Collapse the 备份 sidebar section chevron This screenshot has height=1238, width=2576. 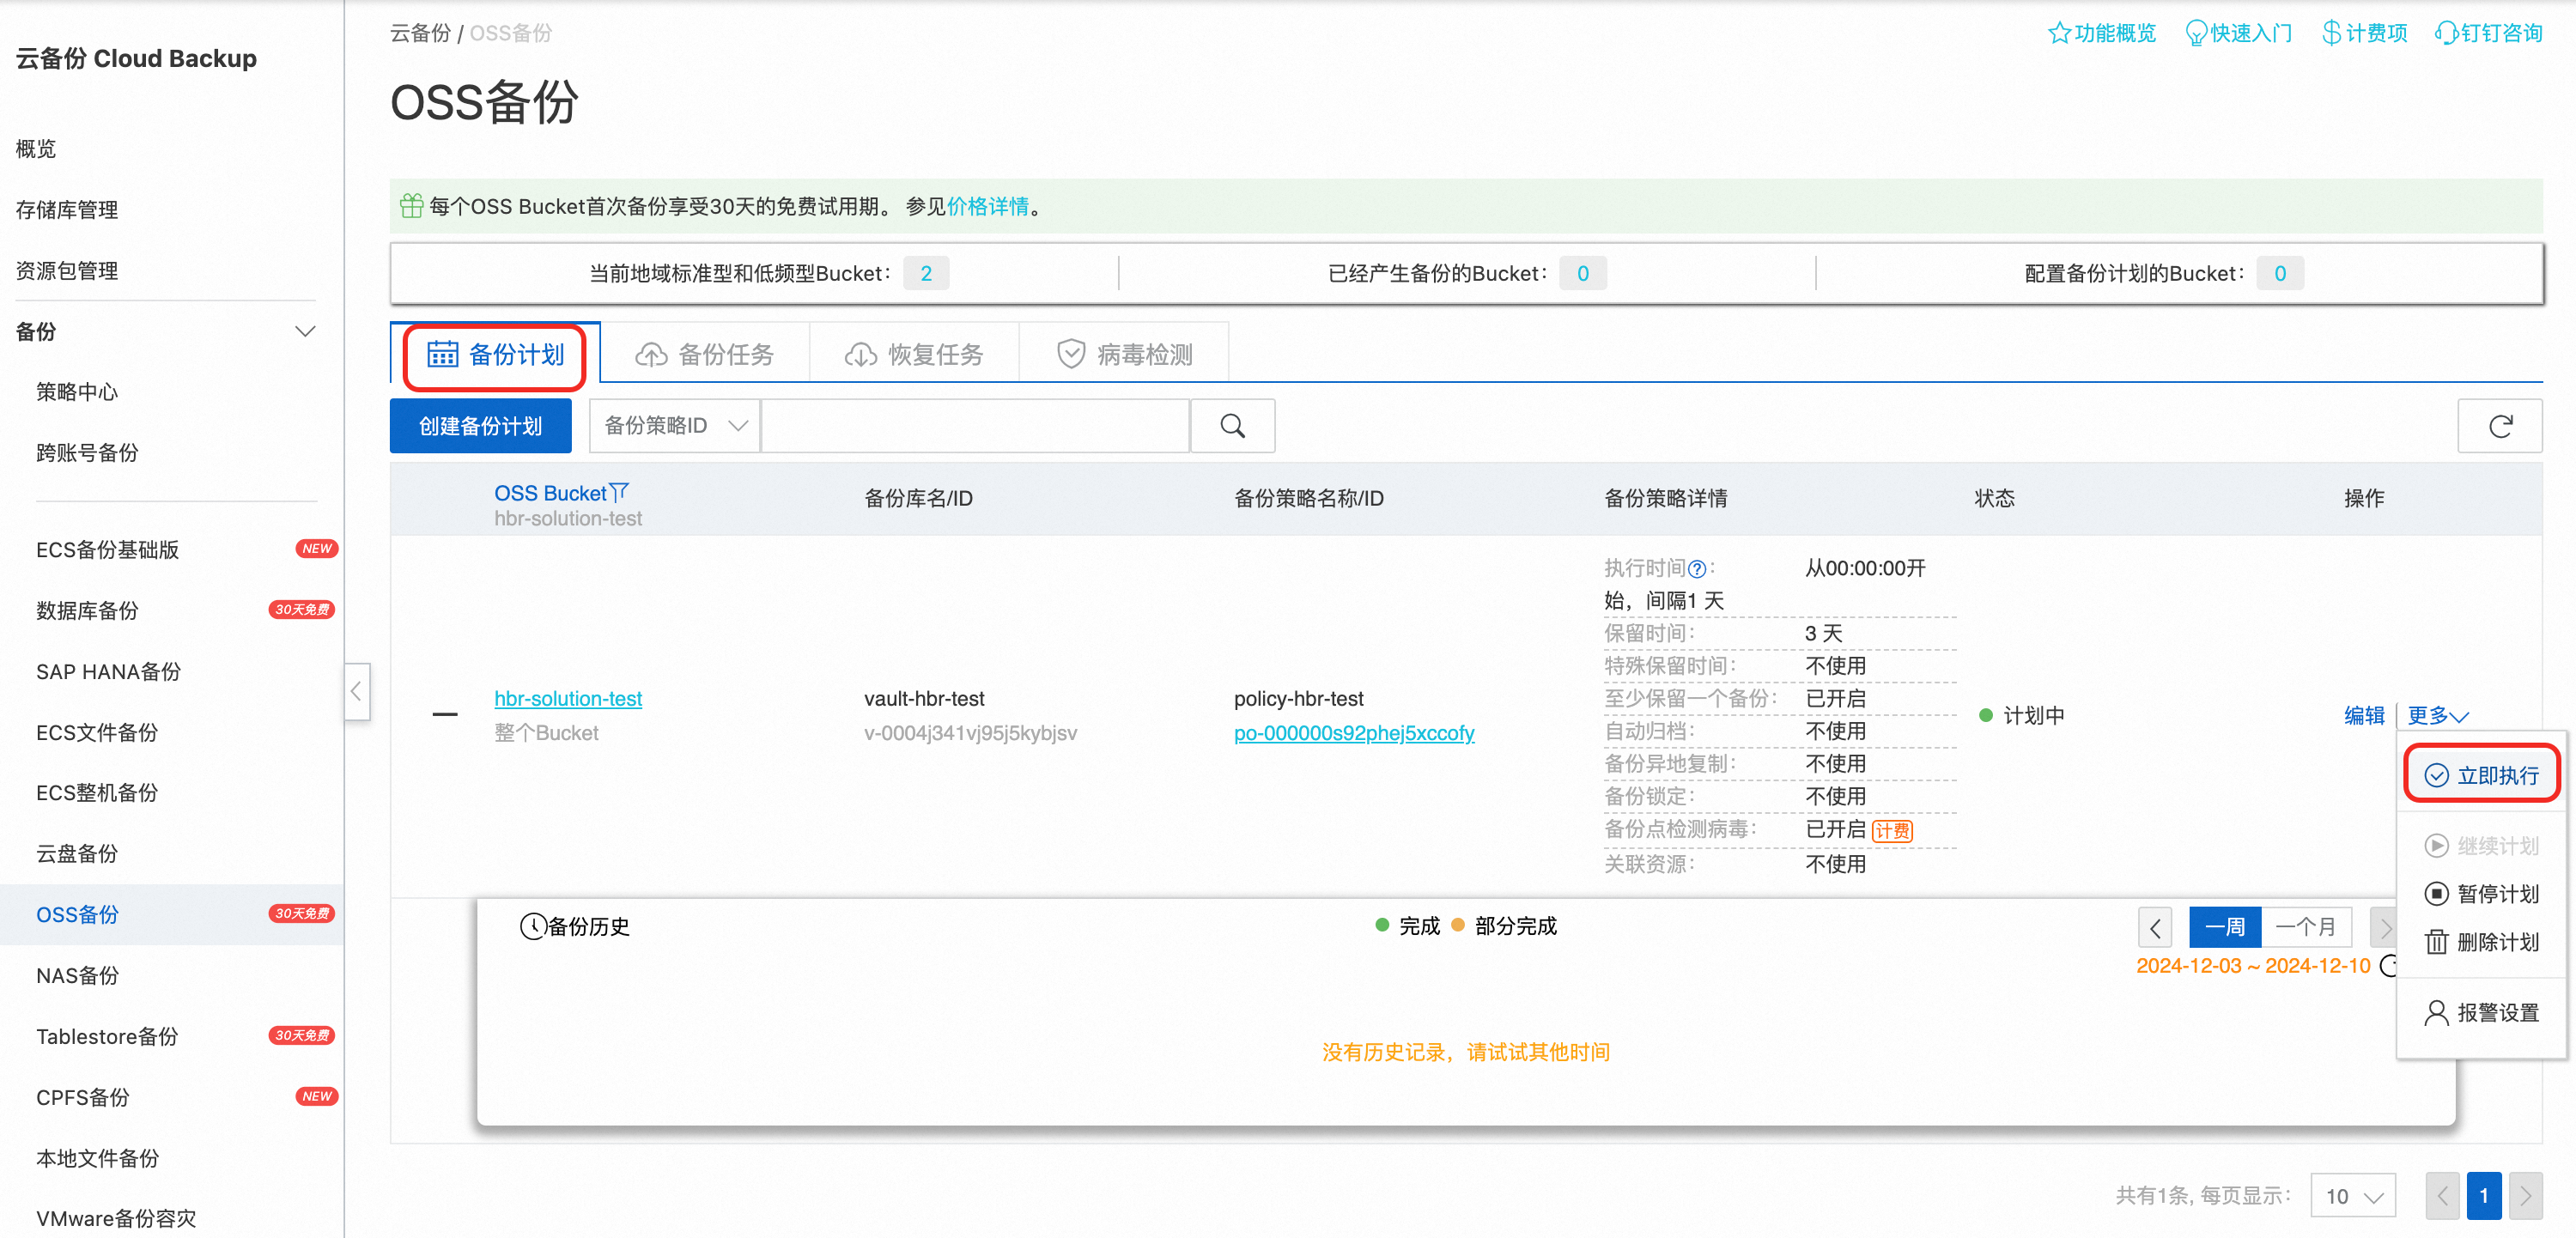click(306, 331)
